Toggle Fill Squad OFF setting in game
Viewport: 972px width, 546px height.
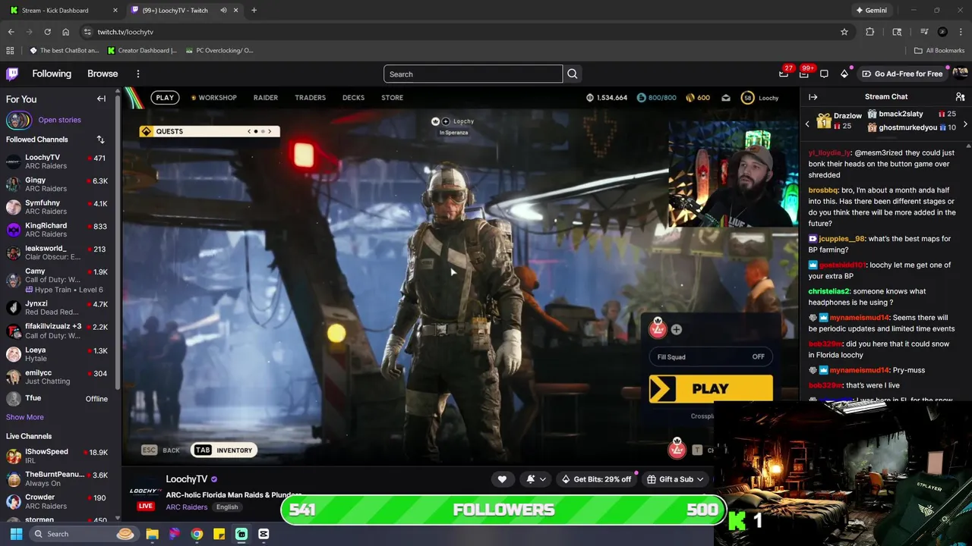pyautogui.click(x=711, y=356)
